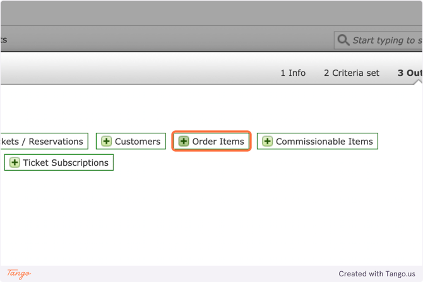The width and height of the screenshot is (423, 282).
Task: Hit the plus icon beside Ticket Subscriptions
Action: [x=15, y=162]
